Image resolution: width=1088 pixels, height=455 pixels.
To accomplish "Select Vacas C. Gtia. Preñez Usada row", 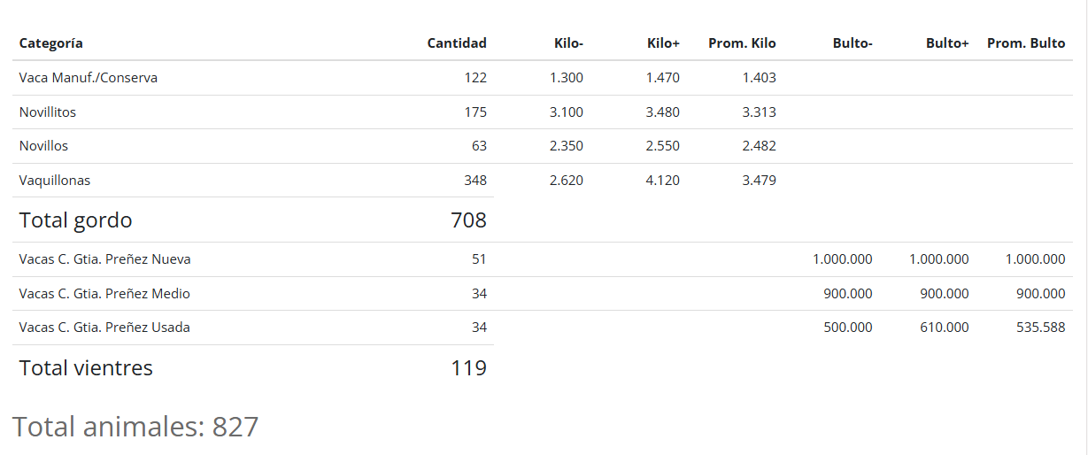I will pyautogui.click(x=543, y=328).
